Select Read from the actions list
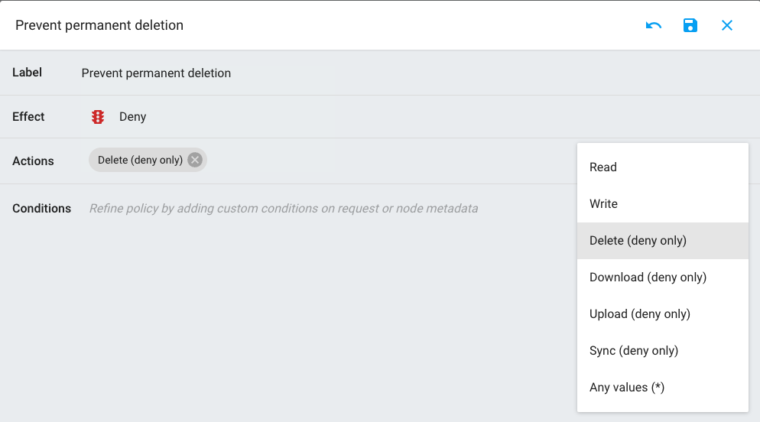 [663, 167]
